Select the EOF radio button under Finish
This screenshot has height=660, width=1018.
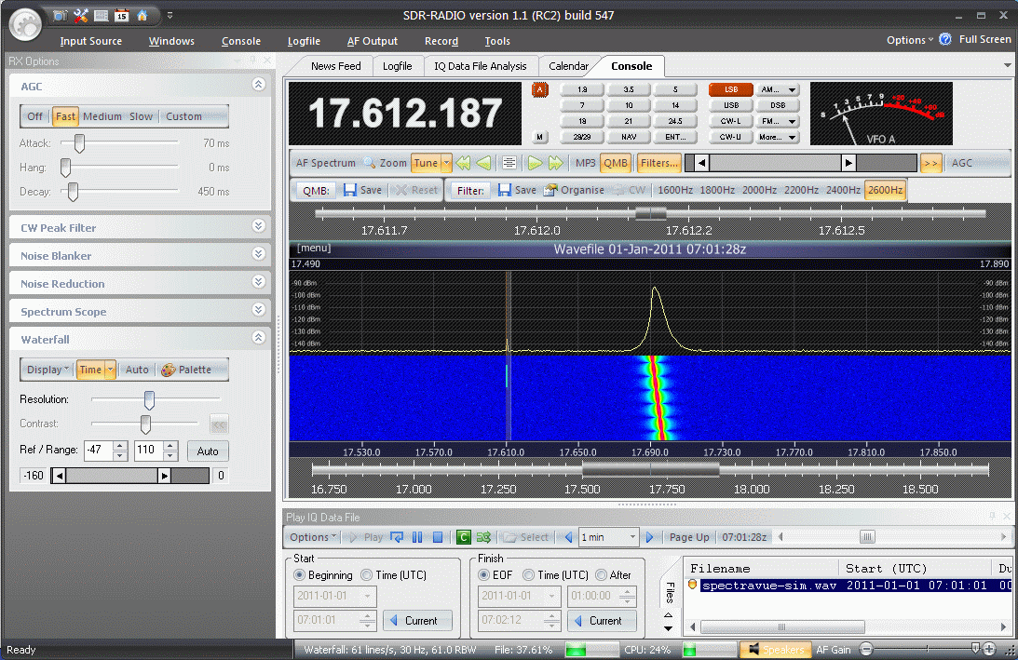coord(483,575)
